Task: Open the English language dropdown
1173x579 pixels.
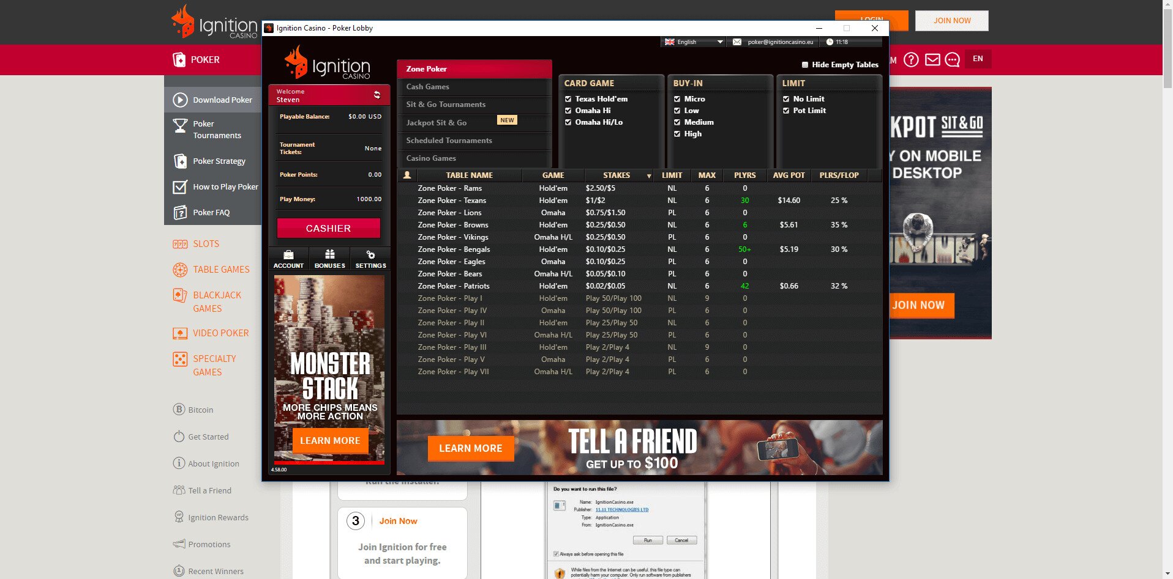Action: point(694,42)
